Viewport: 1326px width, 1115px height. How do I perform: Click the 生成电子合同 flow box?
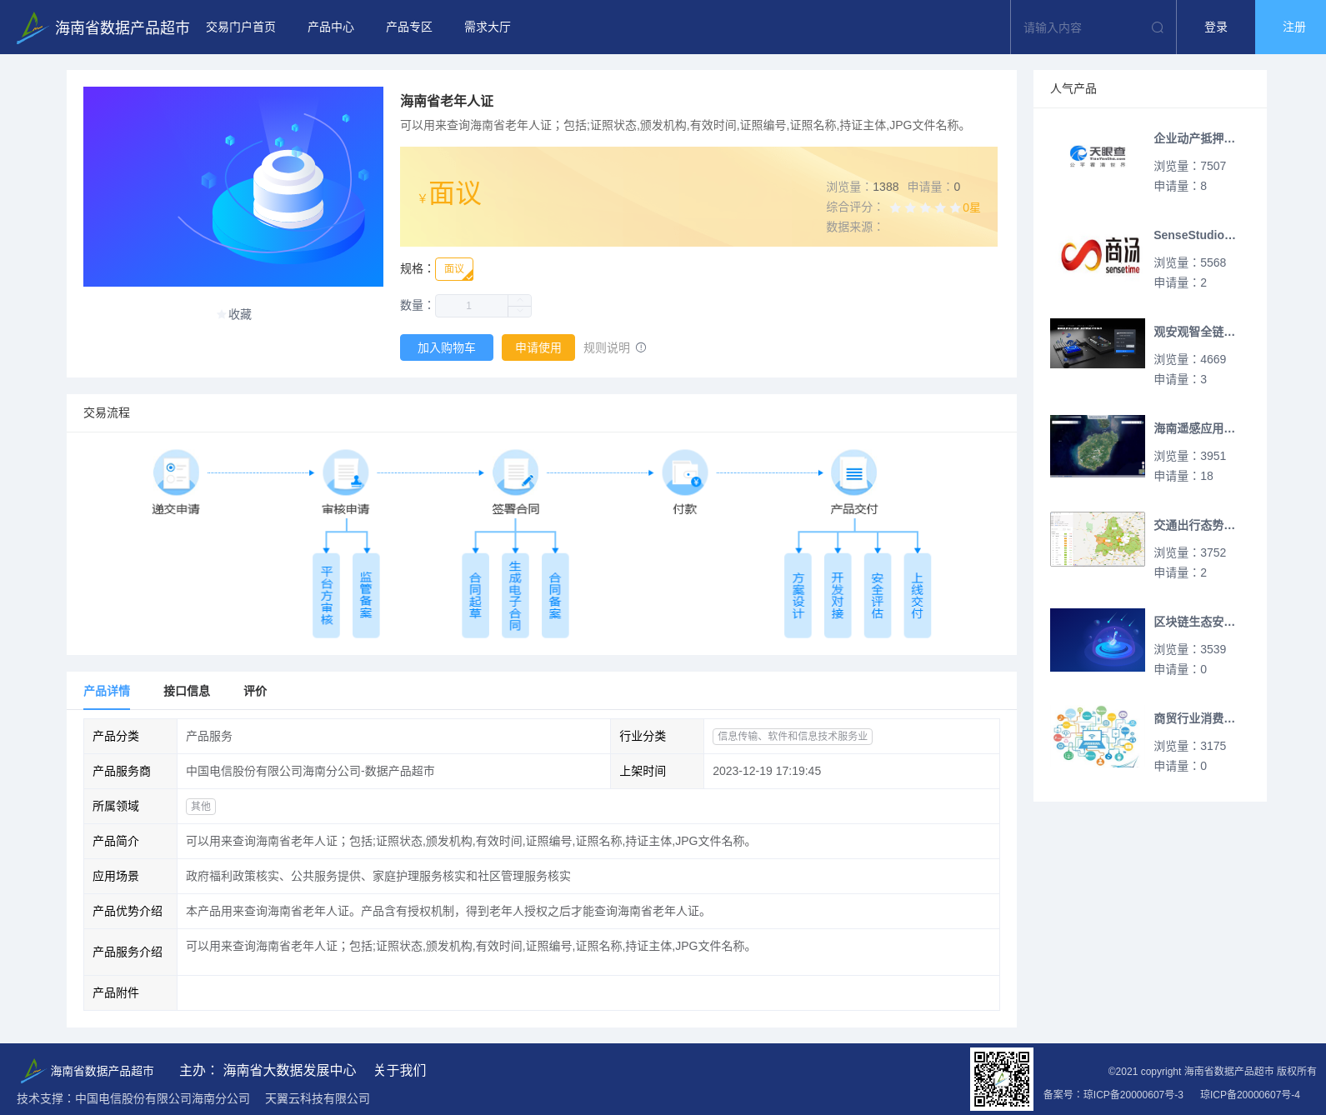(515, 595)
